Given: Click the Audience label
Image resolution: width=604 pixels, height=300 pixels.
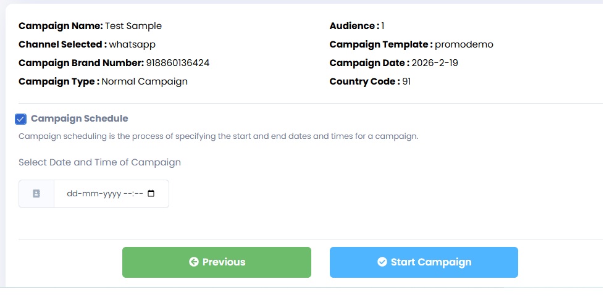Looking at the screenshot, I should click(354, 26).
